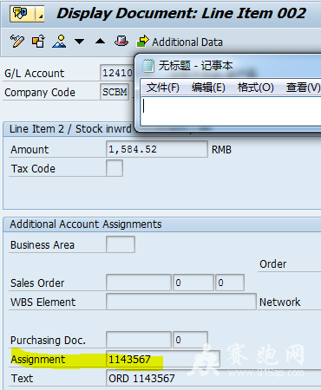Click the Network label
Image resolution: width=321 pixels, height=390 pixels.
279,302
